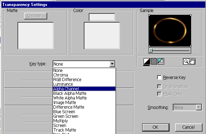
Task: Click the top-right sample corner handle
Action: [x=191, y=16]
